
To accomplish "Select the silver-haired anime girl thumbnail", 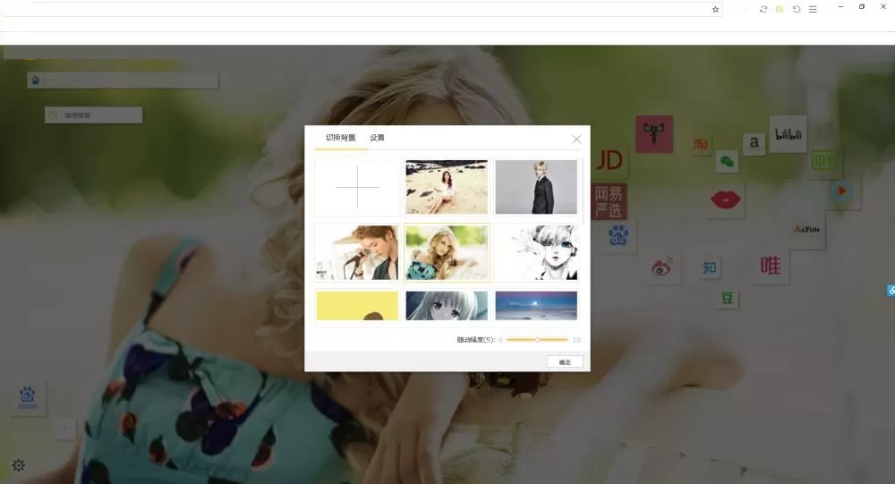I will point(447,305).
